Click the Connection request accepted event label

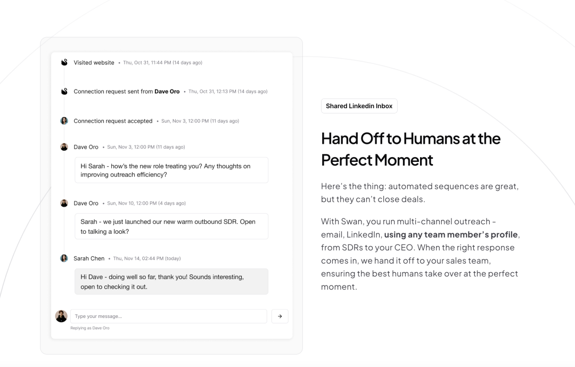click(113, 121)
